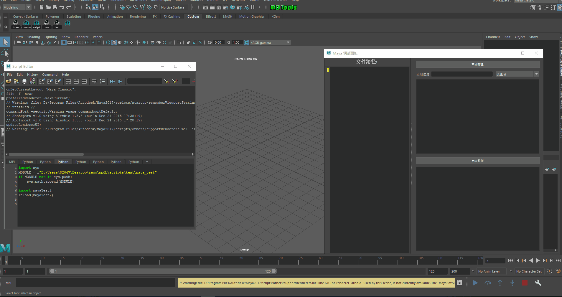This screenshot has height=297, width=562.
Task: Run the 'script' shelf button
Action: [x=36, y=24]
